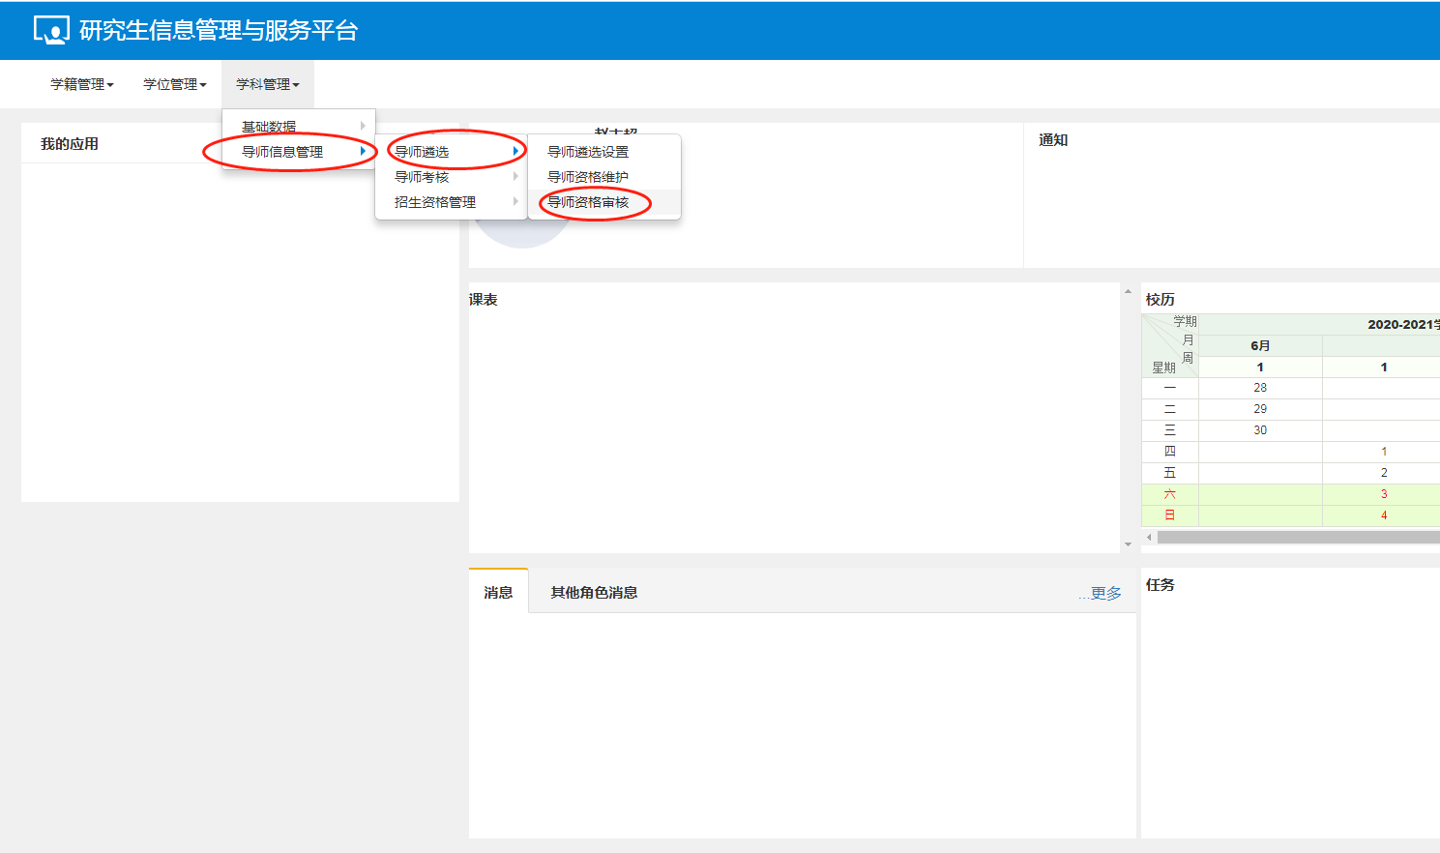Click the 更多 link for messages
The width and height of the screenshot is (1440, 853).
click(1105, 593)
